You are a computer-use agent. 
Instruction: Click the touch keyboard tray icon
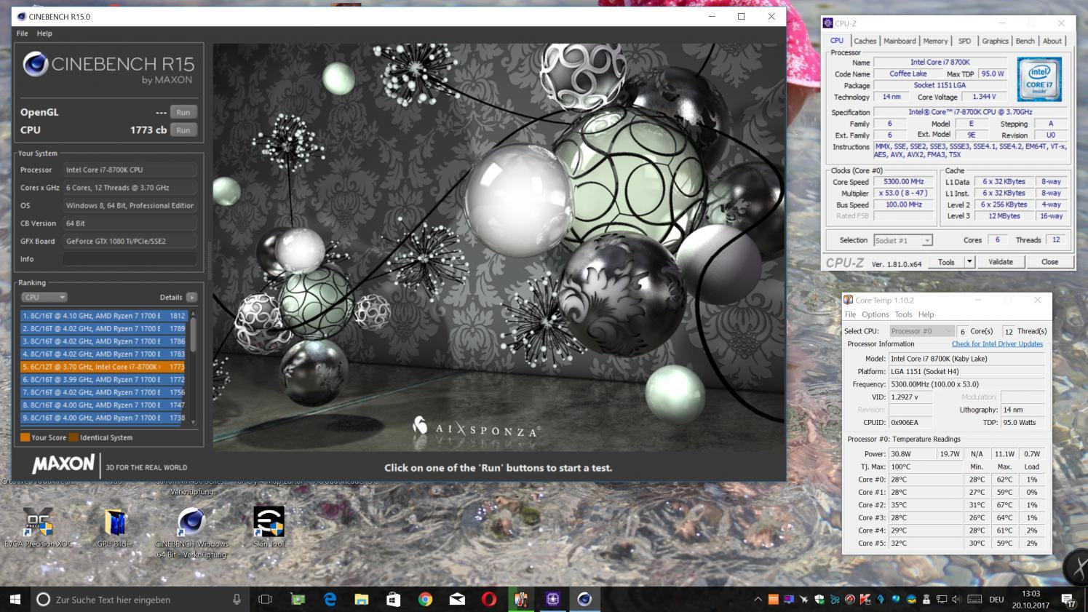[974, 600]
